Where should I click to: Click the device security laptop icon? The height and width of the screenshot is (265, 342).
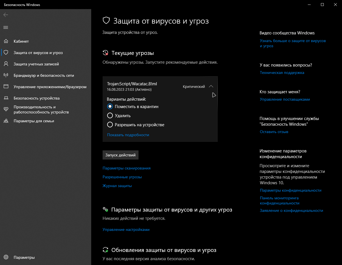pos(6,98)
